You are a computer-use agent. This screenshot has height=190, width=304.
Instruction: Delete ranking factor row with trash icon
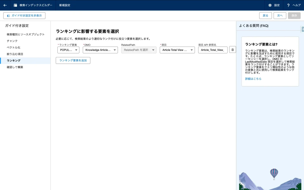tap(232, 50)
